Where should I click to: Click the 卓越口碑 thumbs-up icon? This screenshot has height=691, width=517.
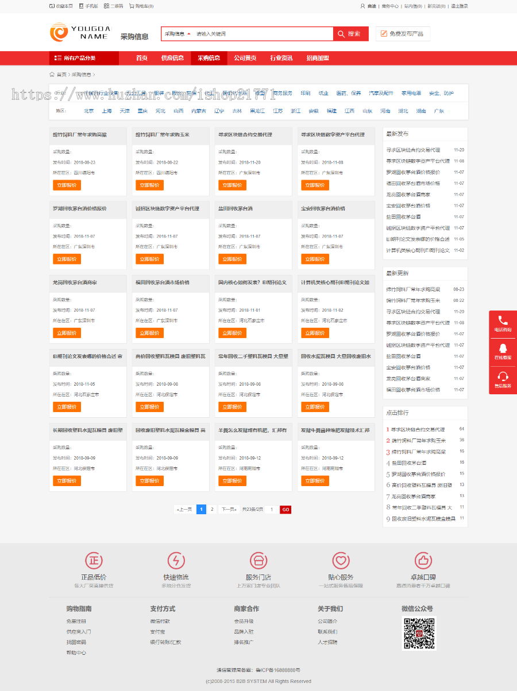(423, 561)
